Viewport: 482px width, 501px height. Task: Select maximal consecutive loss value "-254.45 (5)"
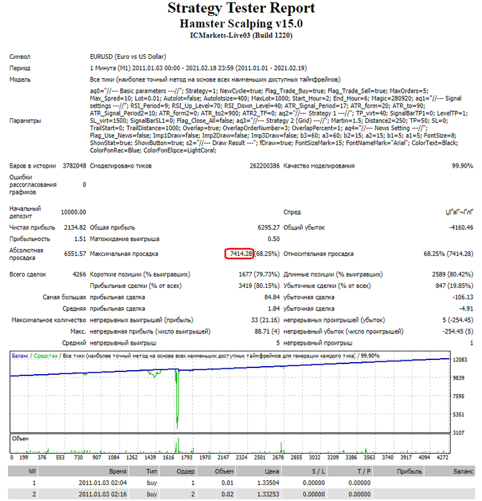click(458, 331)
